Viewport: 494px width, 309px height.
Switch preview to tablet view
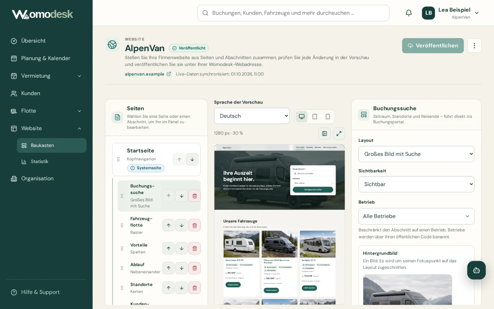tap(315, 117)
